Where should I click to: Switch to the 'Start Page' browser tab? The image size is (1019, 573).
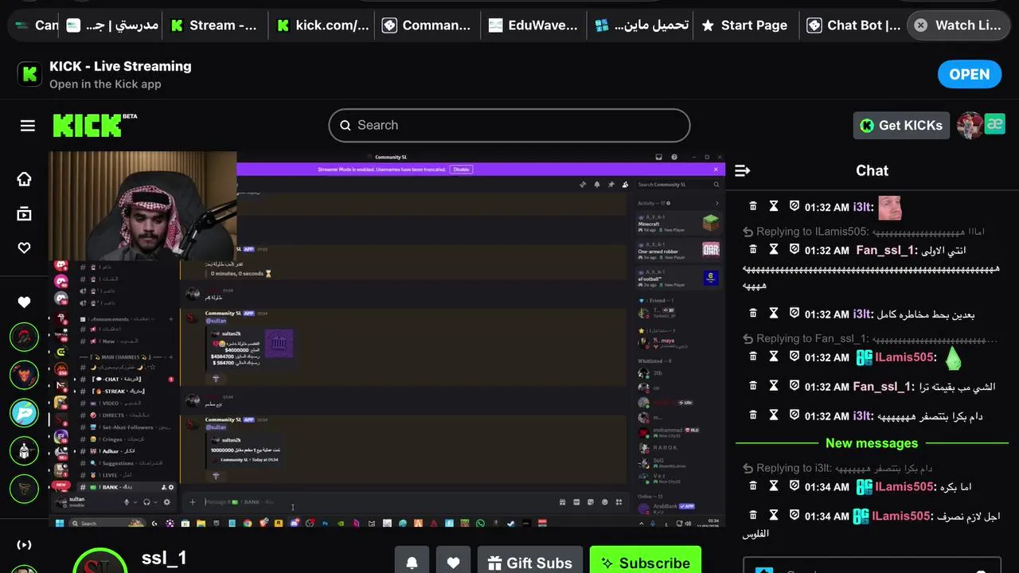pyautogui.click(x=745, y=25)
